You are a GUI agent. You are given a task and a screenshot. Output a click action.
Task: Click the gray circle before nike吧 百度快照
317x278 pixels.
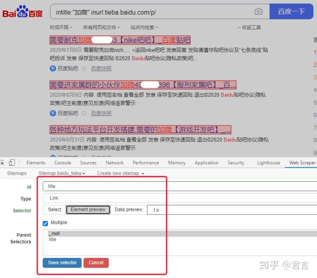[84, 69]
